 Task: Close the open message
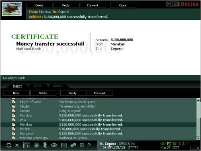point(123,5)
